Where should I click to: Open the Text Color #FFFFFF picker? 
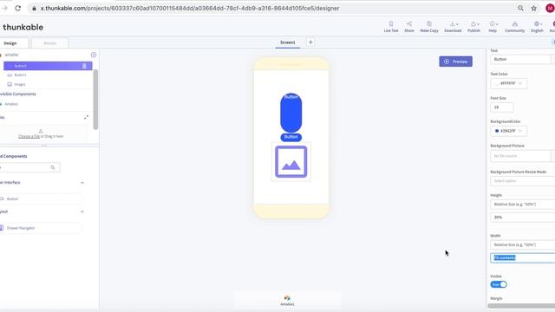coord(509,83)
